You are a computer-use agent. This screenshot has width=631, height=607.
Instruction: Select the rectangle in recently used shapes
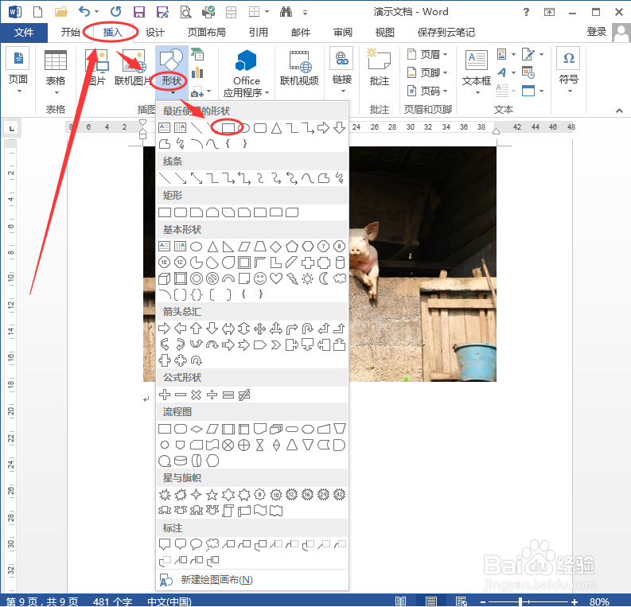(228, 128)
